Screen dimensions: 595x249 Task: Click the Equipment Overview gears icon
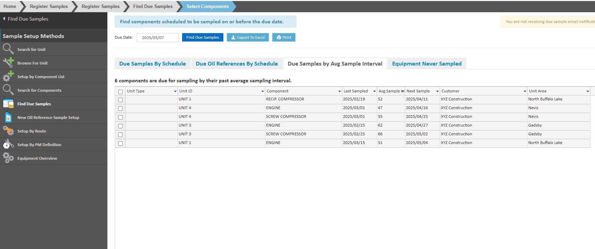point(8,158)
